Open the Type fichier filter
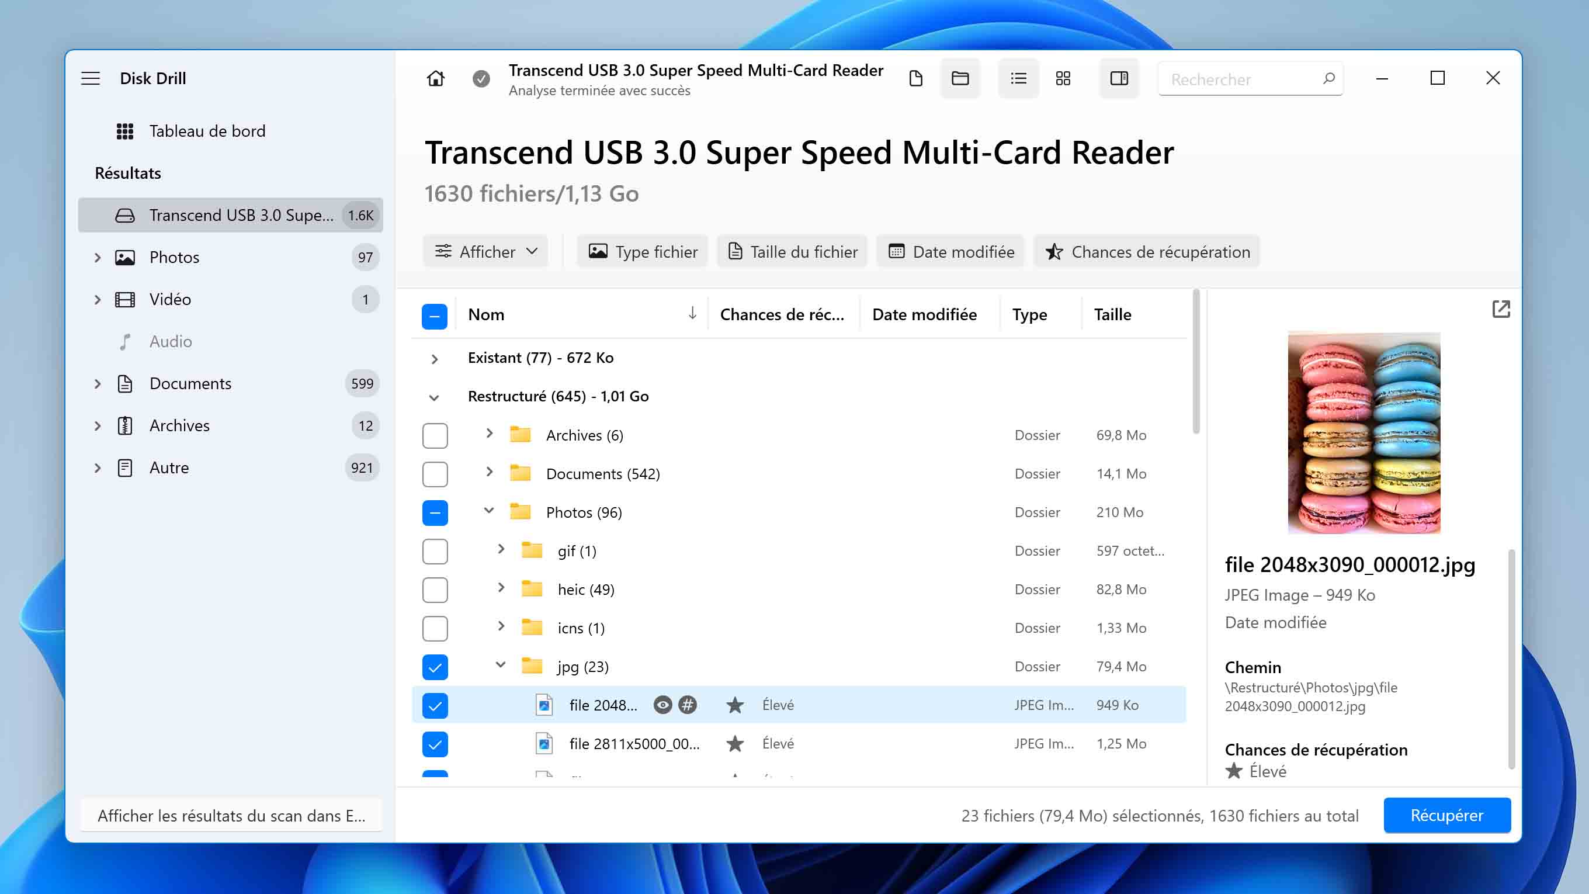This screenshot has height=894, width=1589. pos(643,252)
